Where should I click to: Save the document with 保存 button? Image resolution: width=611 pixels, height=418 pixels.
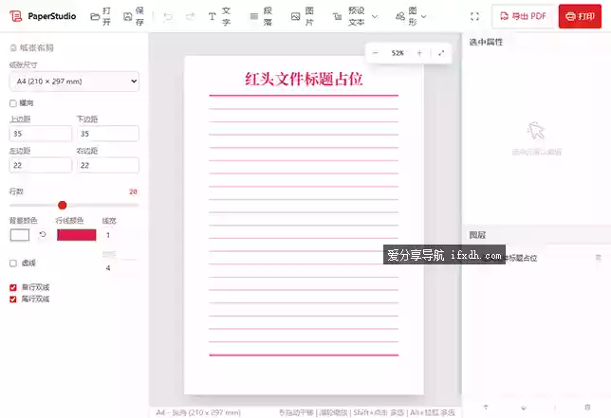pyautogui.click(x=134, y=16)
